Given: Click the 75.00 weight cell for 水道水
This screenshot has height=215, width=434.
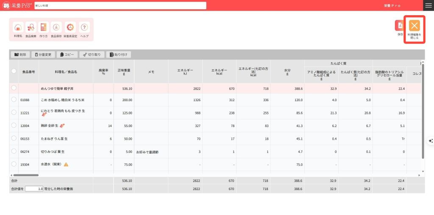Looking at the screenshot, I should click(124, 165).
